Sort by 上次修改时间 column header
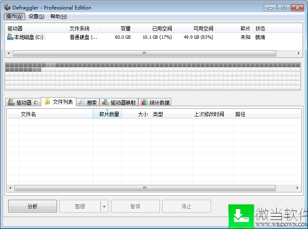Image resolution: width=308 pixels, height=229 pixels. (x=213, y=114)
